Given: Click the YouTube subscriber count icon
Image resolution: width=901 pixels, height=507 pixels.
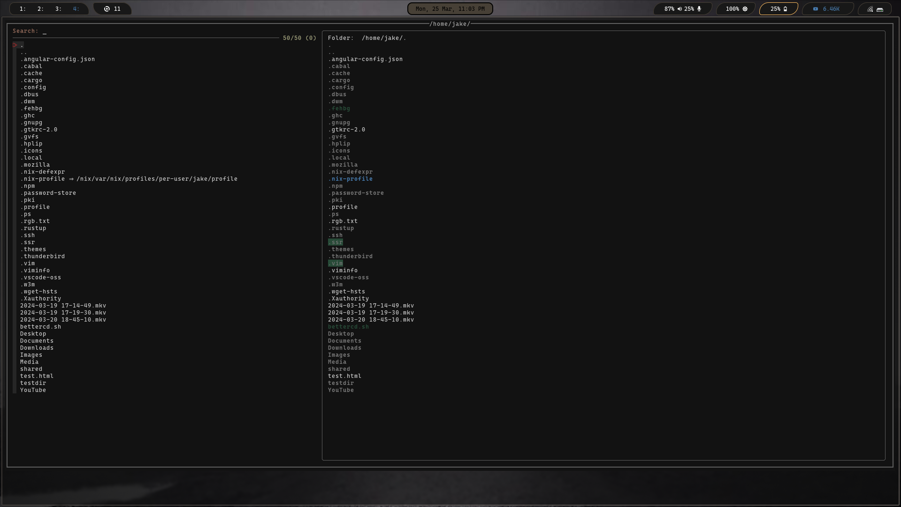Looking at the screenshot, I should pyautogui.click(x=816, y=9).
